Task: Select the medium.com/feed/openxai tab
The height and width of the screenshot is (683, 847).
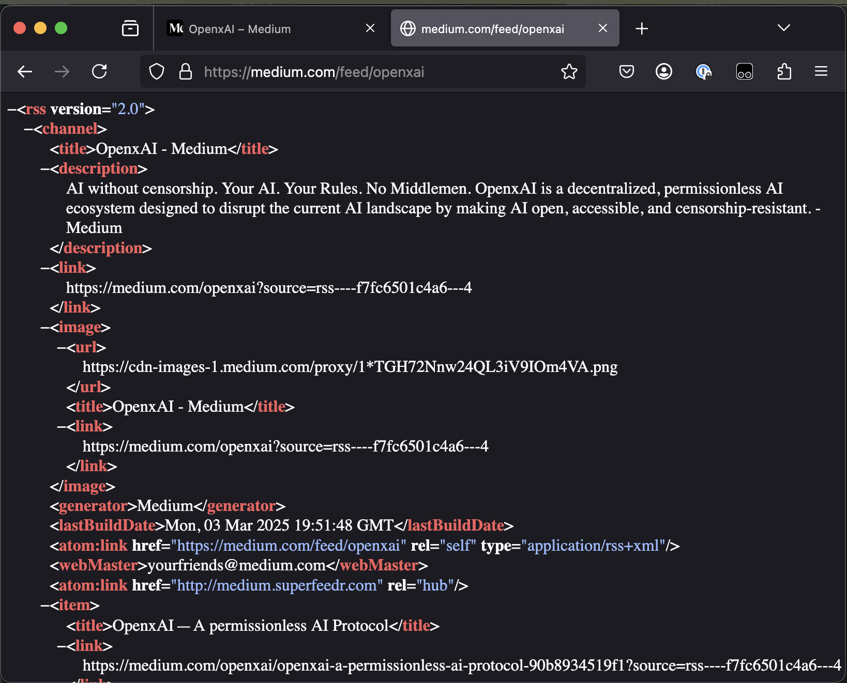Action: tap(505, 28)
